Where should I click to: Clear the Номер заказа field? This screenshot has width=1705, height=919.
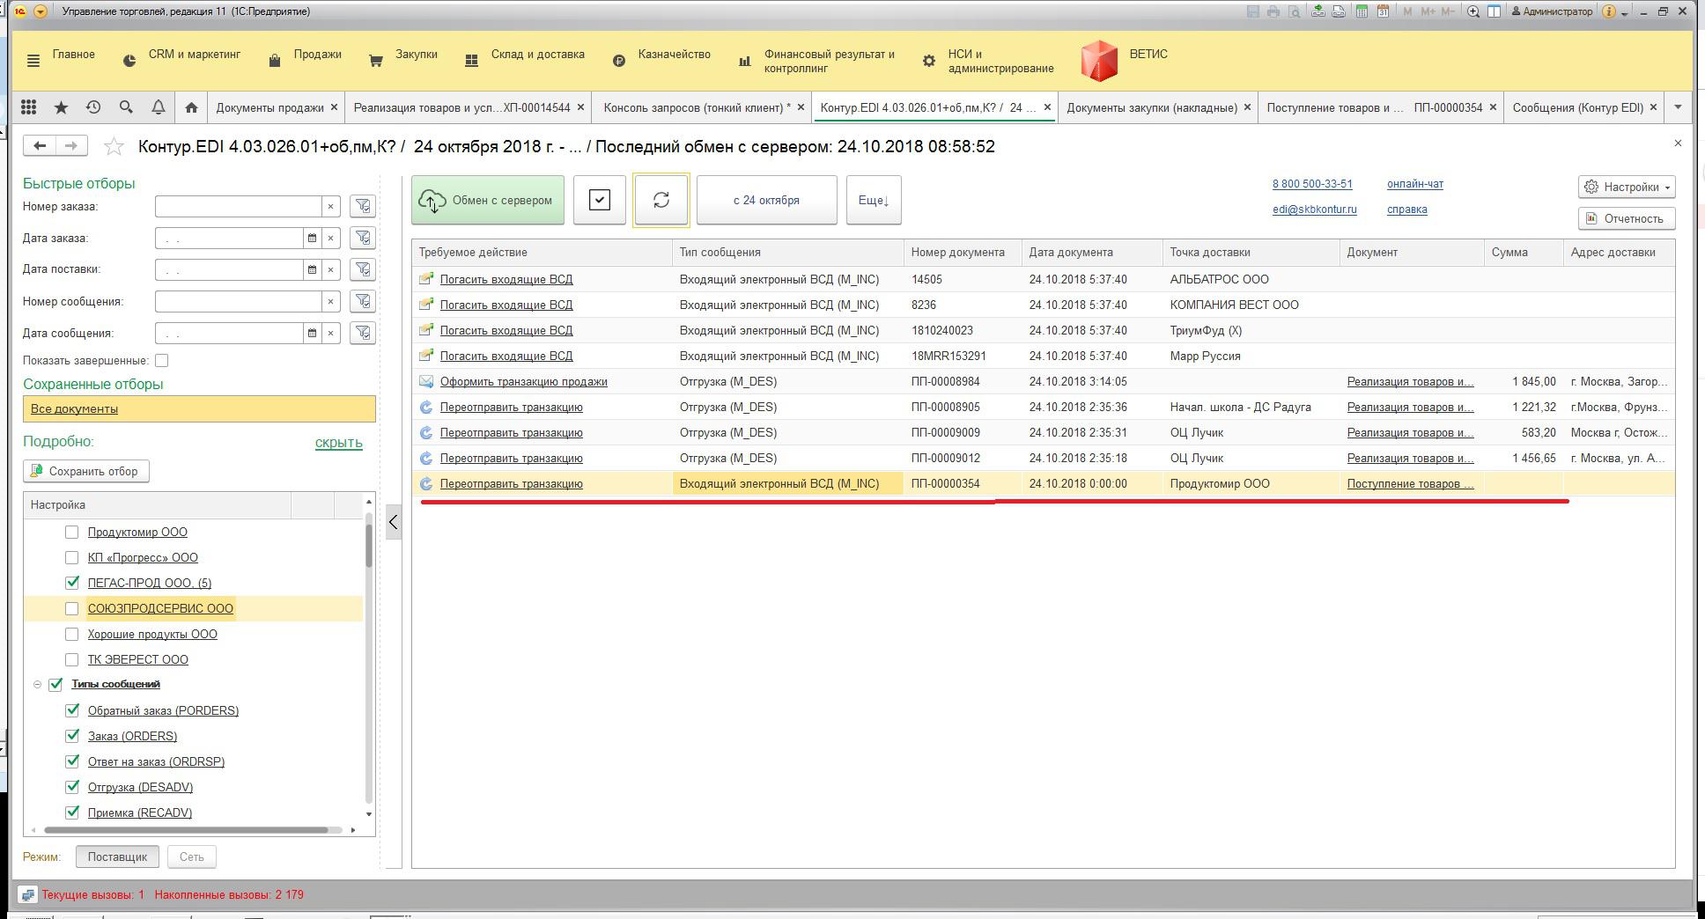[x=330, y=206]
